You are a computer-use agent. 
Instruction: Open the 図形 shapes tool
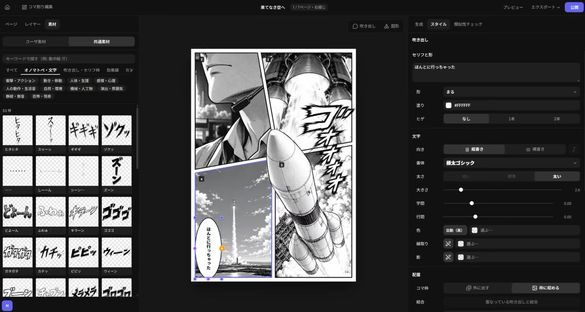[392, 26]
